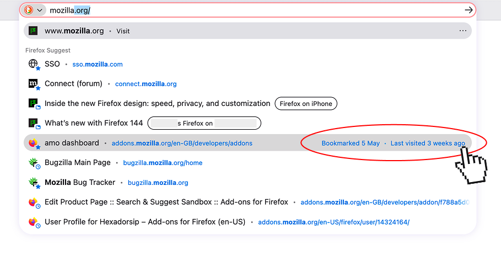Click Firefox icon on User Profile for Hexadorsip row
Viewport: 501px width, 255px height.
click(34, 222)
